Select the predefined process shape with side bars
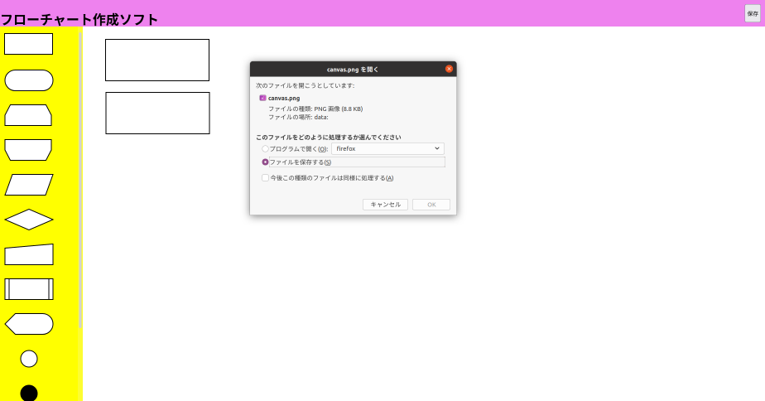The image size is (765, 401). click(29, 289)
